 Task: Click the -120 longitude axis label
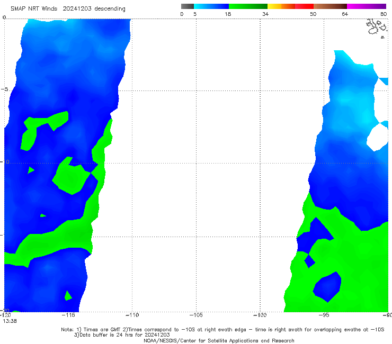click(5, 315)
